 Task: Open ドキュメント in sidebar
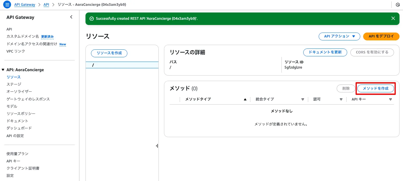coord(17,121)
